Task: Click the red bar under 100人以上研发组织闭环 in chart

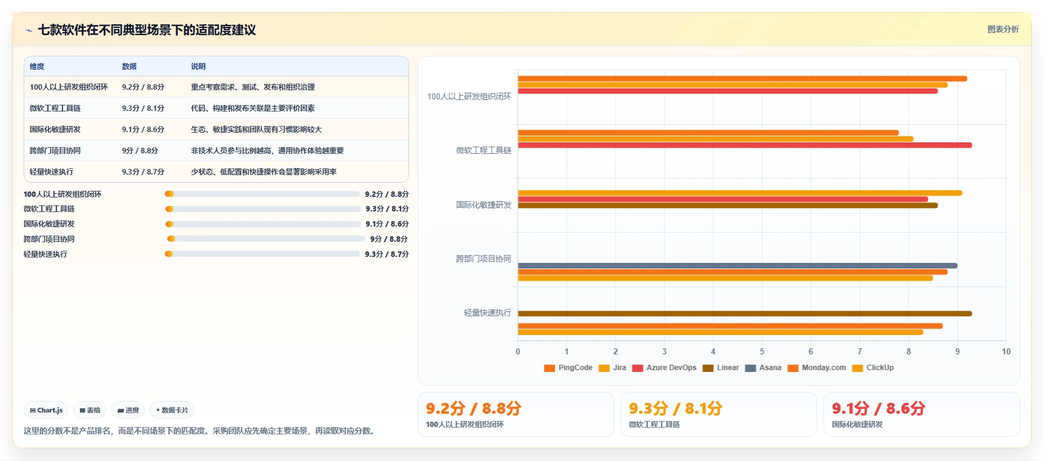Action: (x=728, y=91)
